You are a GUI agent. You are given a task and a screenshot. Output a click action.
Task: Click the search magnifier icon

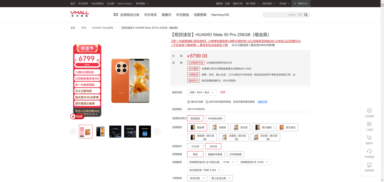pyautogui.click(x=306, y=15)
